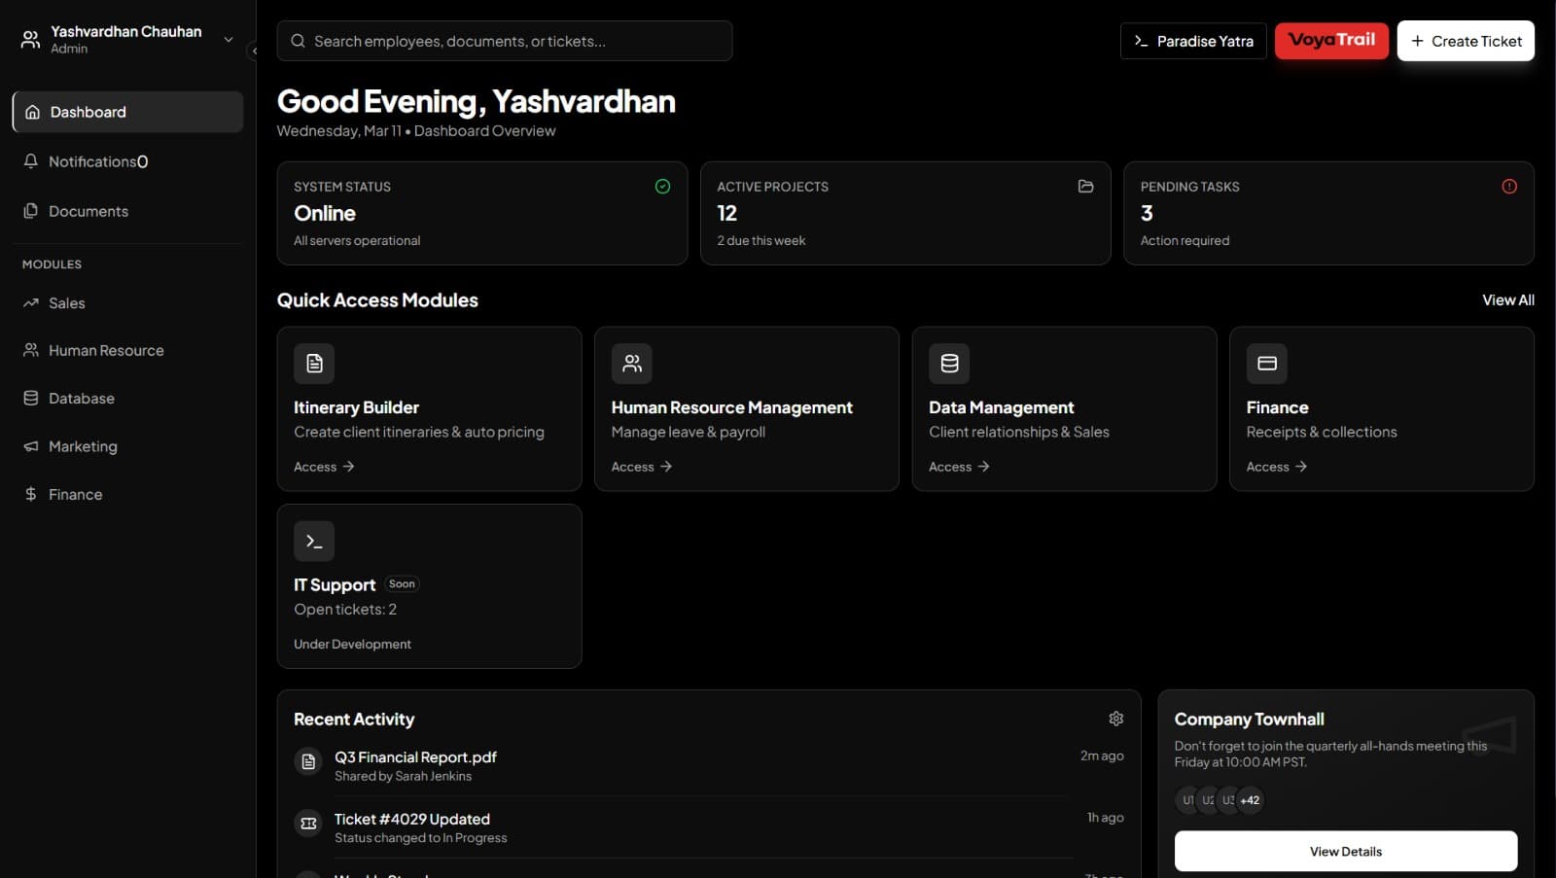Click the Human Resource Management people icon
The width and height of the screenshot is (1556, 878).
click(x=632, y=363)
